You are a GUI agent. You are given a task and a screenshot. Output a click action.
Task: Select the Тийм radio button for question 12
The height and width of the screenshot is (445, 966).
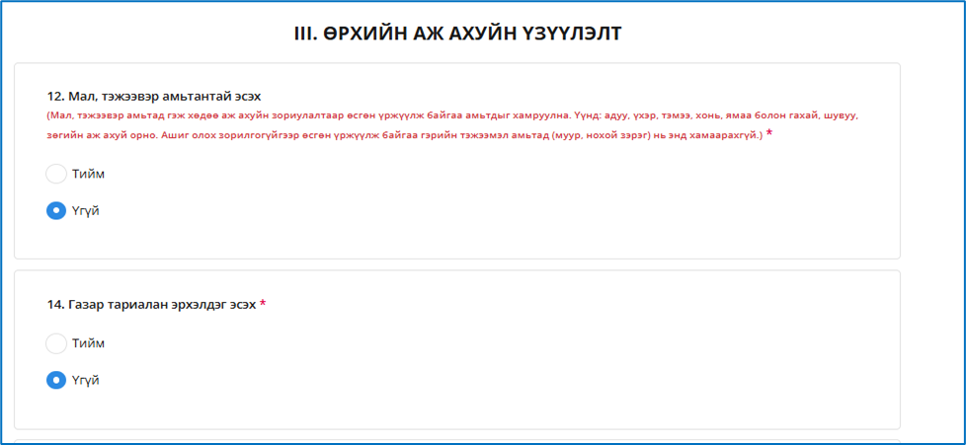pos(56,174)
